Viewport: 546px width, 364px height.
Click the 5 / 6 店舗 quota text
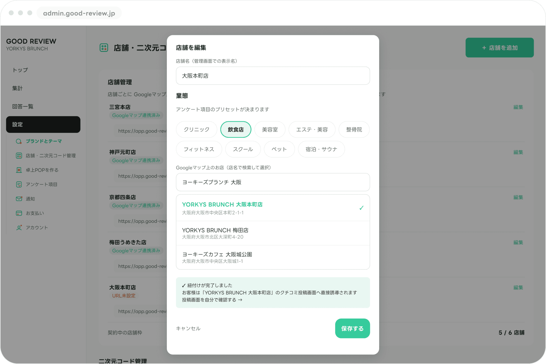pos(512,333)
